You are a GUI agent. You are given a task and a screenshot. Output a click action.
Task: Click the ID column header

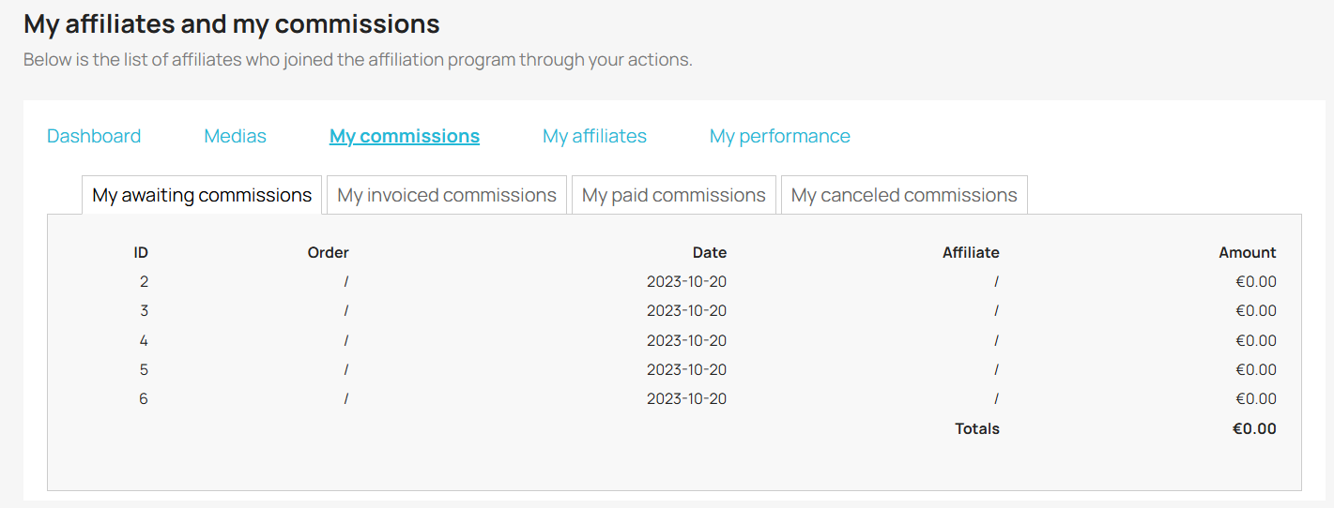coord(141,252)
